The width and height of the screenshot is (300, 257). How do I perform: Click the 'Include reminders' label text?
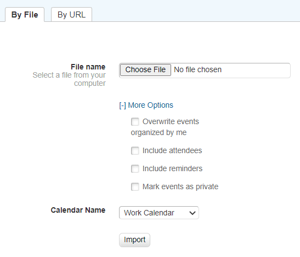[172, 168]
